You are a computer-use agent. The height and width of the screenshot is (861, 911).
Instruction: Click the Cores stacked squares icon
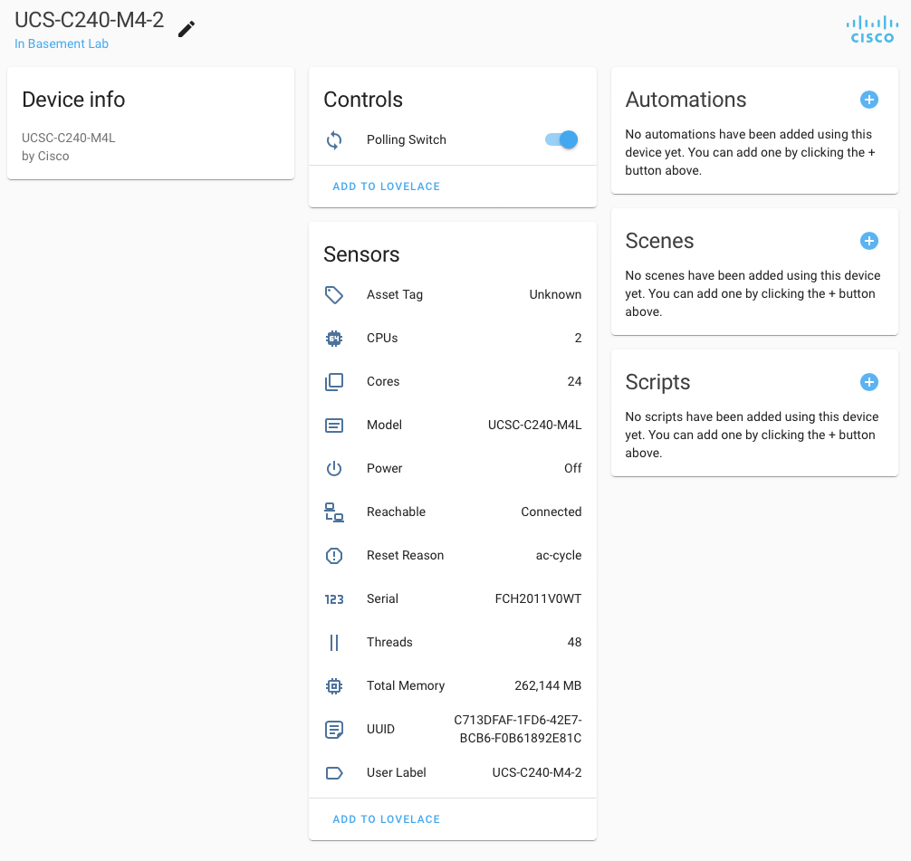[334, 382]
